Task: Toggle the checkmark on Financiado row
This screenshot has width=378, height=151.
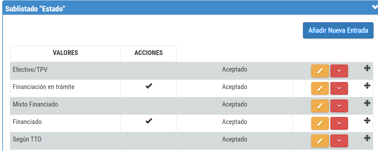Action: coord(149,121)
